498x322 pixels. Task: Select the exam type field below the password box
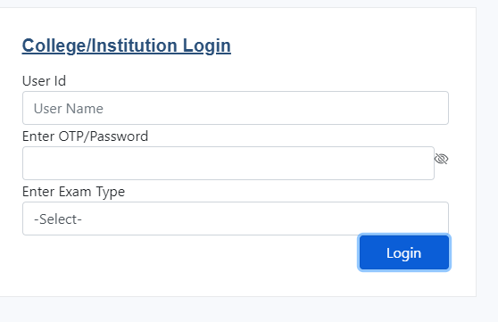(236, 219)
